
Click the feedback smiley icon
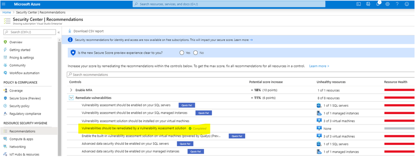pyautogui.click(x=407, y=4)
